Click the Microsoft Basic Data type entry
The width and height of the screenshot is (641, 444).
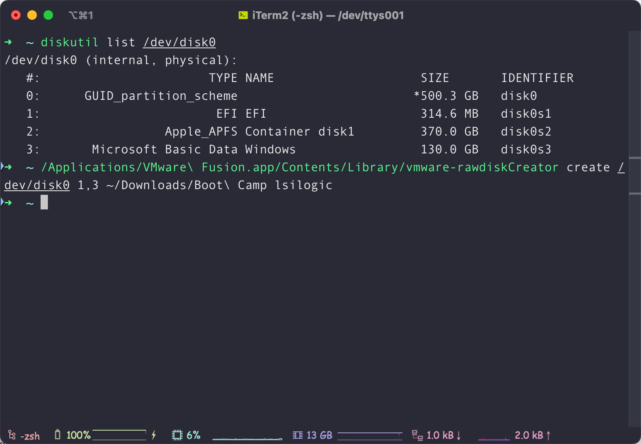coord(165,149)
